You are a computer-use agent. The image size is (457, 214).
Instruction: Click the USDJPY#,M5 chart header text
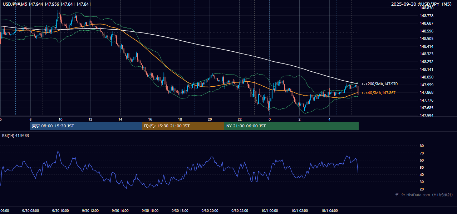[46, 4]
